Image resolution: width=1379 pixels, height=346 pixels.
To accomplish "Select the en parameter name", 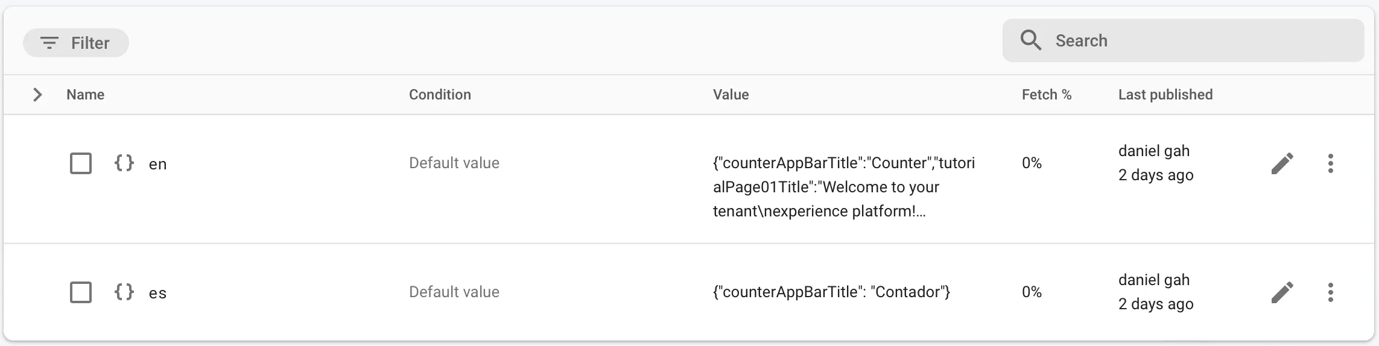I will click(157, 164).
